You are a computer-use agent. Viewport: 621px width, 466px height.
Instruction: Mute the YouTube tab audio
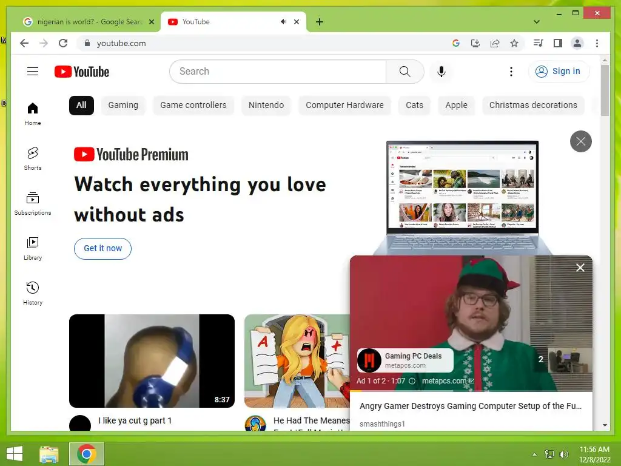[x=284, y=21]
